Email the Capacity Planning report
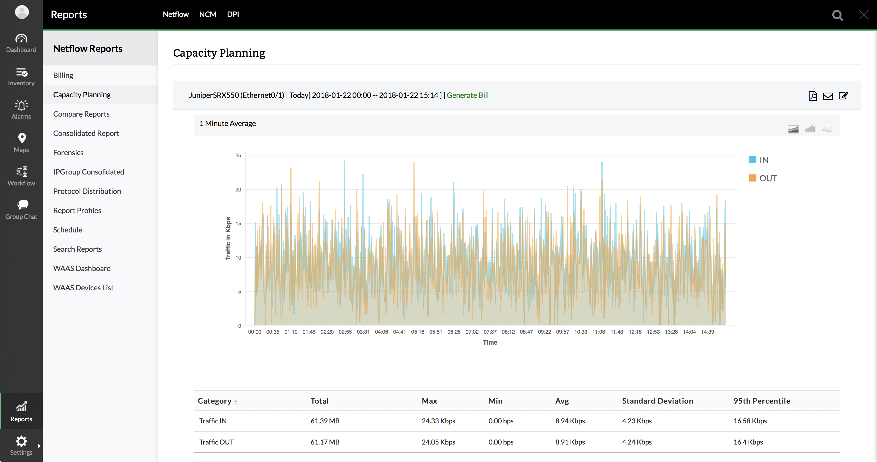The image size is (877, 462). click(x=828, y=96)
